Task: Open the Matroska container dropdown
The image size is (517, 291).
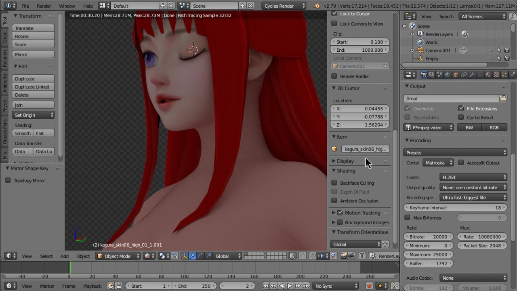Action: (439, 162)
